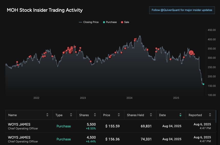Click the Price column header label
220x145 pixels.
pos(106,115)
